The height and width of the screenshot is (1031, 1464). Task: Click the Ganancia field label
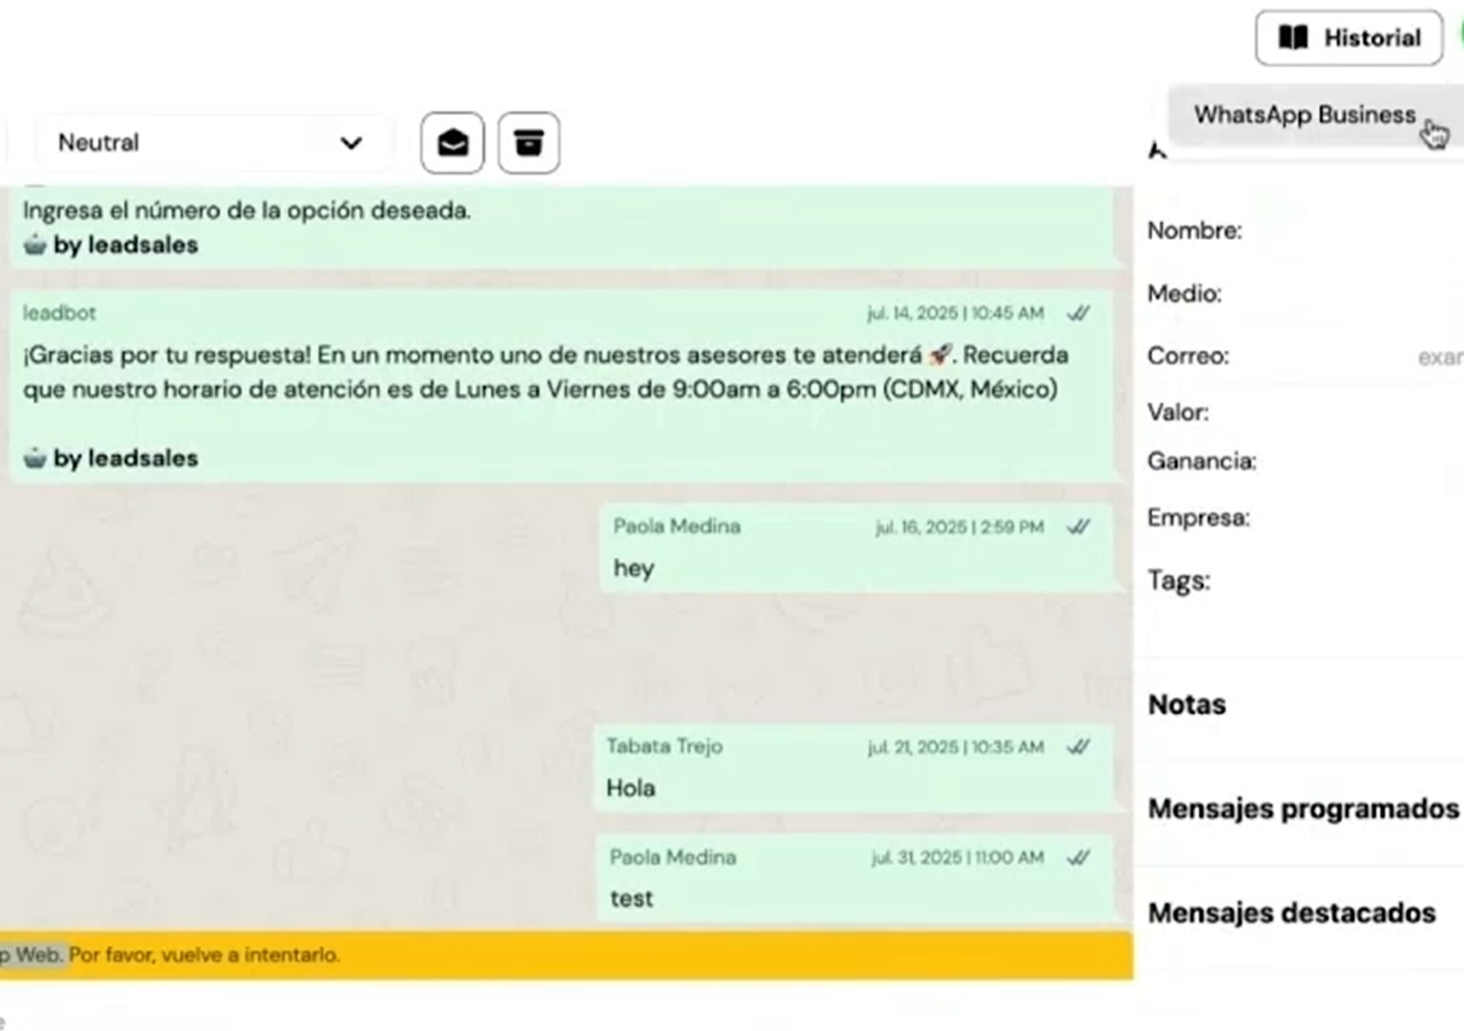tap(1201, 461)
